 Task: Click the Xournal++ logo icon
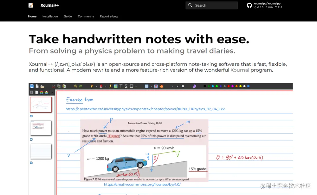coord(31,5)
